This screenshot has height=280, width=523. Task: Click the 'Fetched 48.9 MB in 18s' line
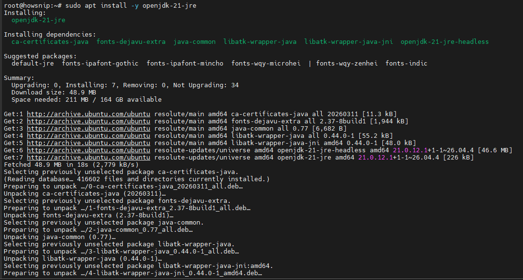coord(71,164)
